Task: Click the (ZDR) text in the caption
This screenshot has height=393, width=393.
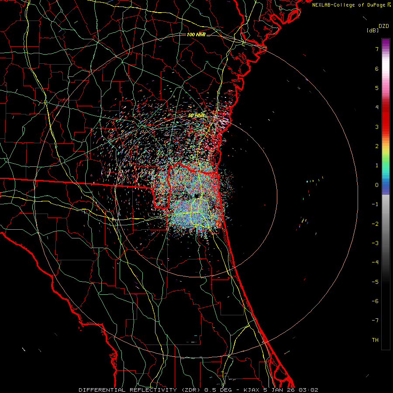Action: (191, 390)
